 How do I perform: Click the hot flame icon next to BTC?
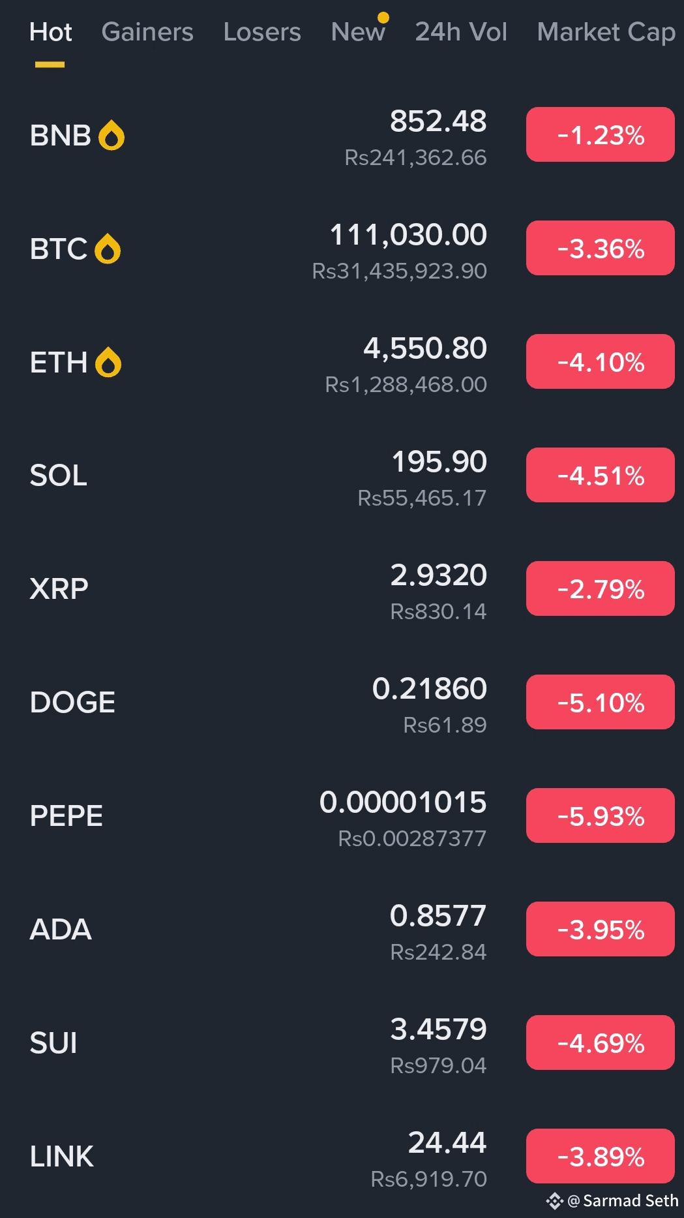point(108,249)
